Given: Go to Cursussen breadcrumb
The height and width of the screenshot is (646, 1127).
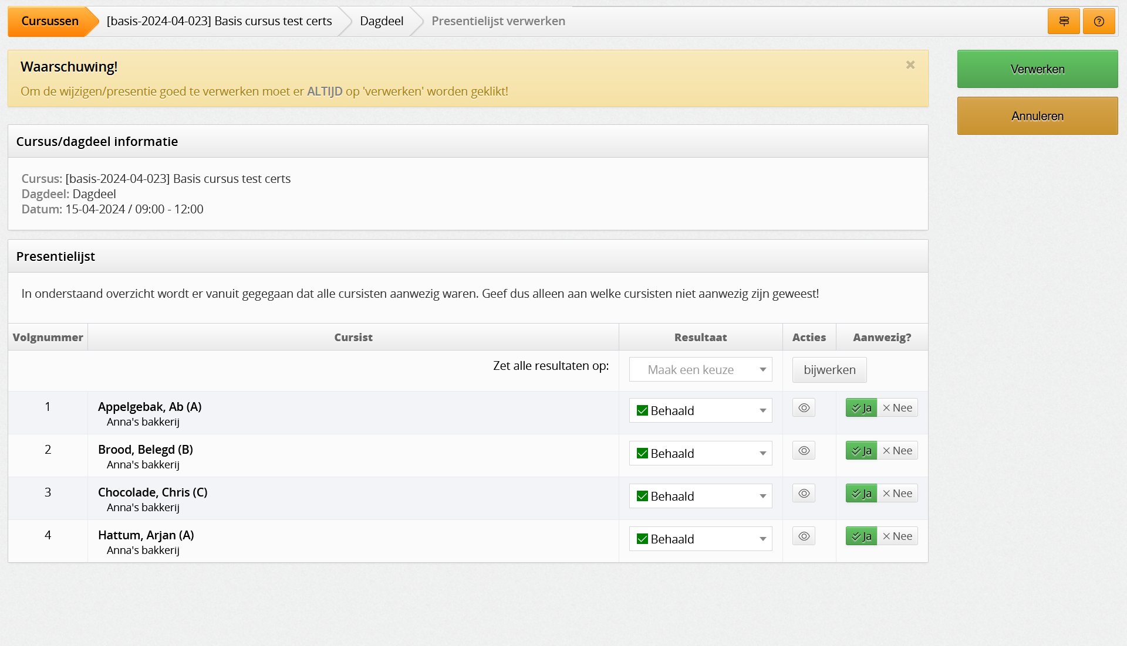Looking at the screenshot, I should (x=50, y=22).
